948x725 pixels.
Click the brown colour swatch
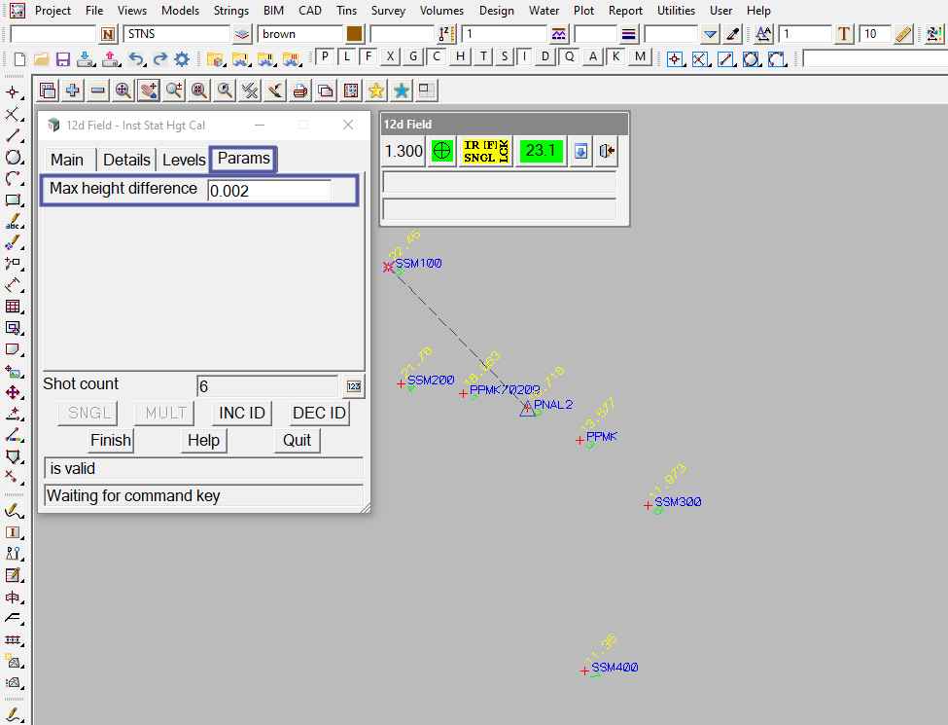coord(354,34)
